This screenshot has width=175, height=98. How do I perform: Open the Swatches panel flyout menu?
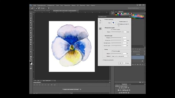145,11
